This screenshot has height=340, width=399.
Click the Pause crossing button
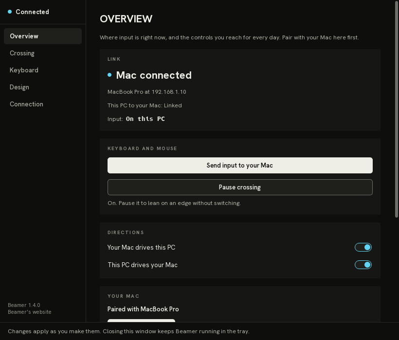tap(240, 187)
